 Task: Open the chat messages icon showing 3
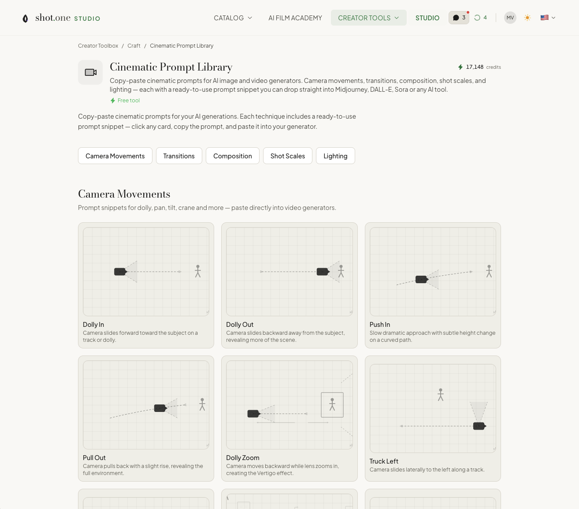(x=459, y=18)
